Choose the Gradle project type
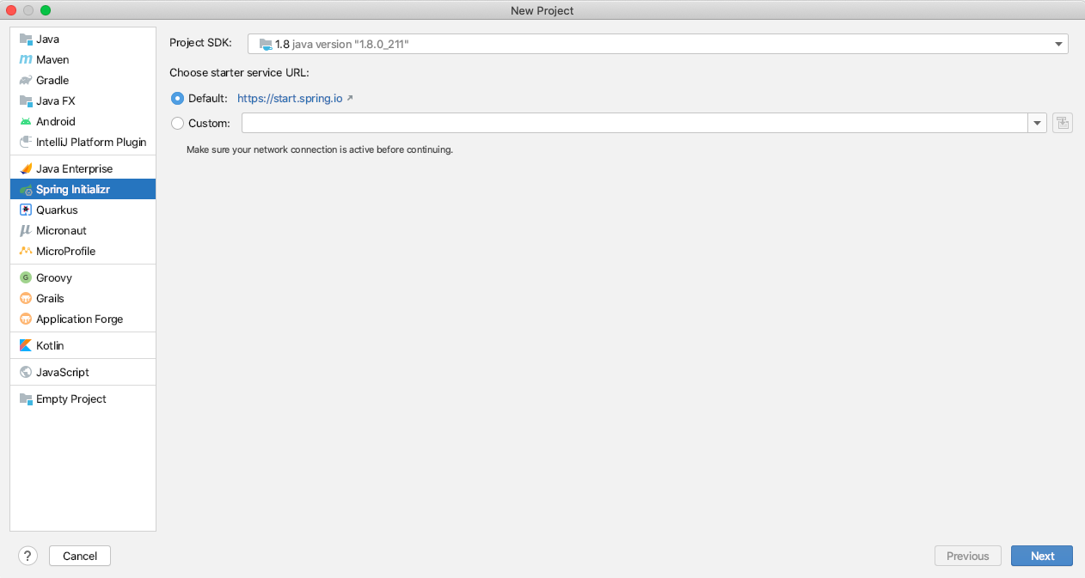The height and width of the screenshot is (578, 1085). 83,80
